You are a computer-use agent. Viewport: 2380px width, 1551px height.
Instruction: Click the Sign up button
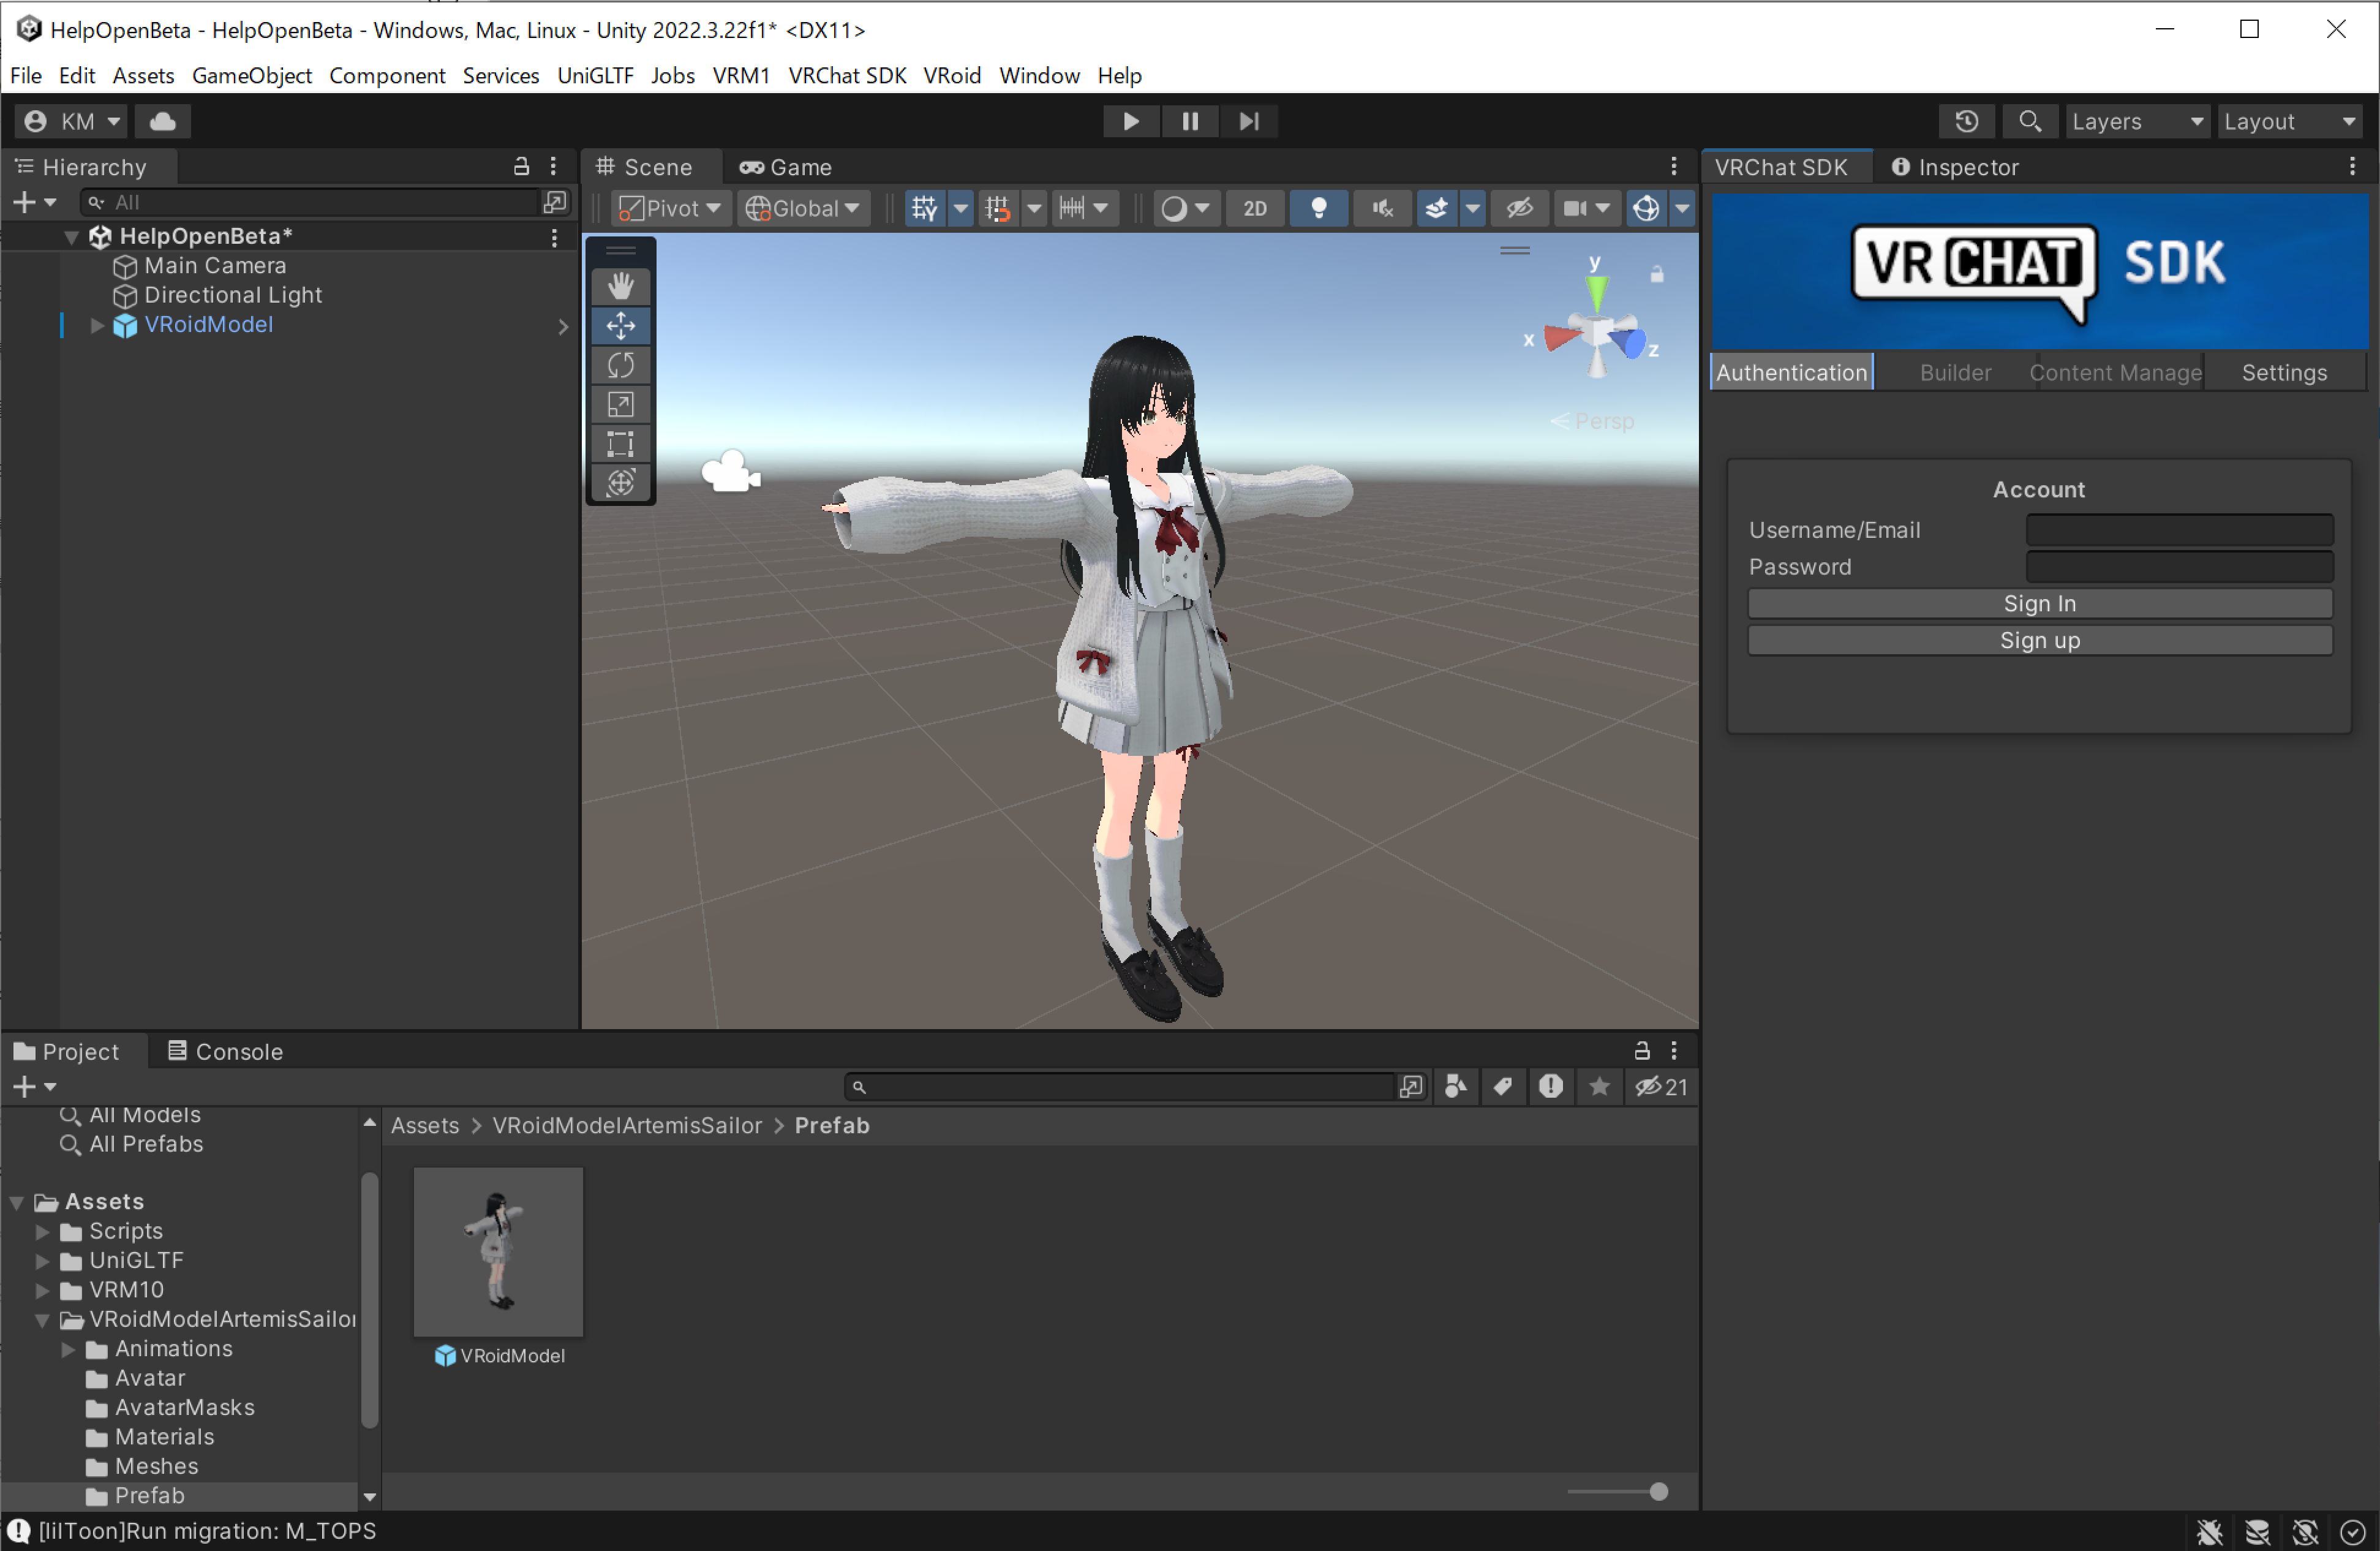[2039, 640]
